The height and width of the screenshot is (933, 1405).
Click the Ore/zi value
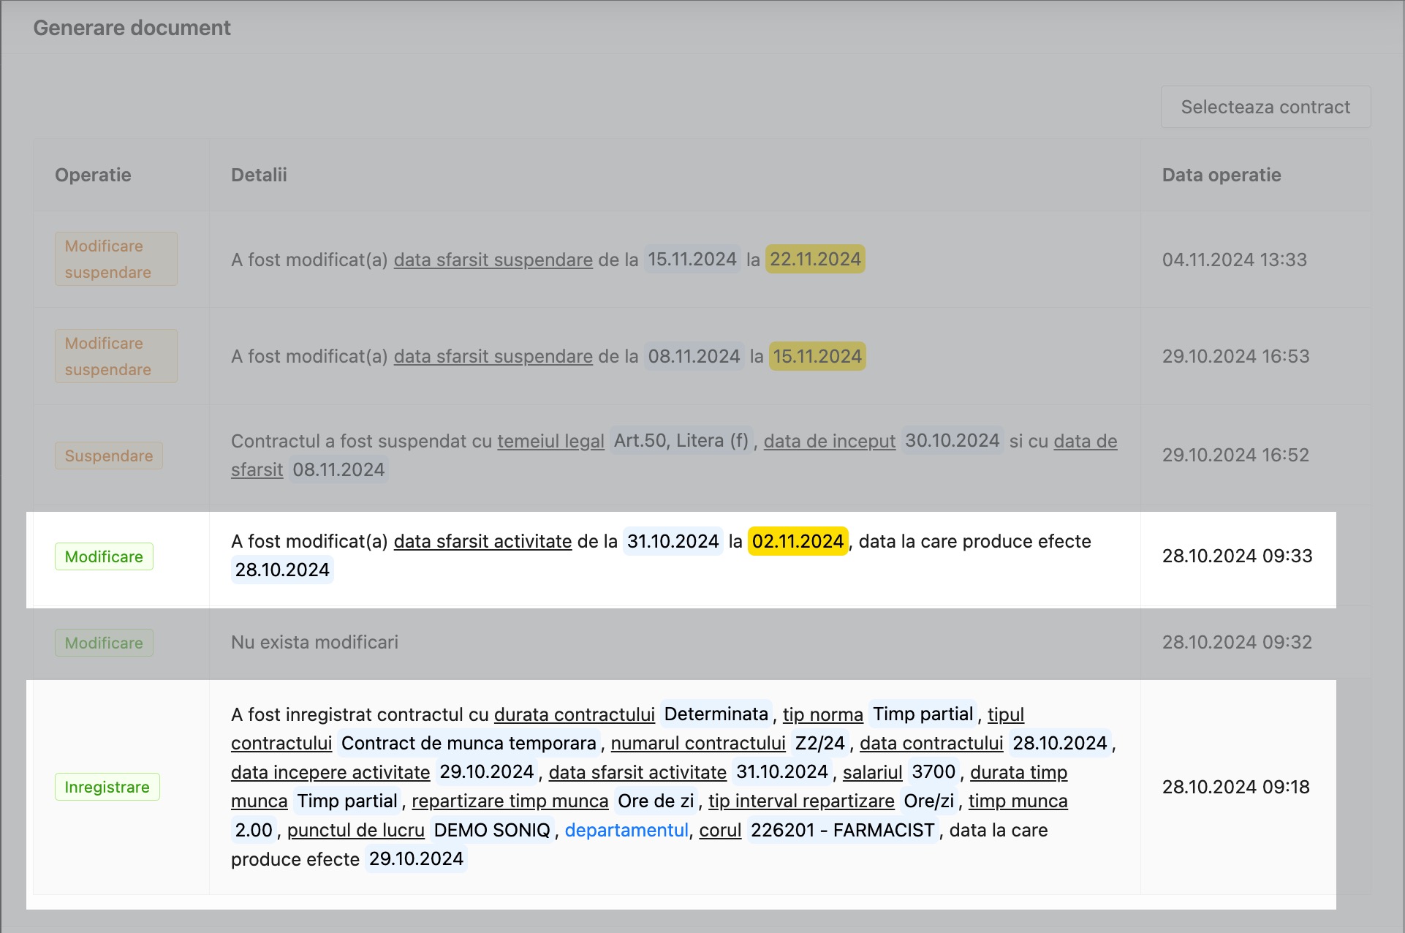coord(928,801)
